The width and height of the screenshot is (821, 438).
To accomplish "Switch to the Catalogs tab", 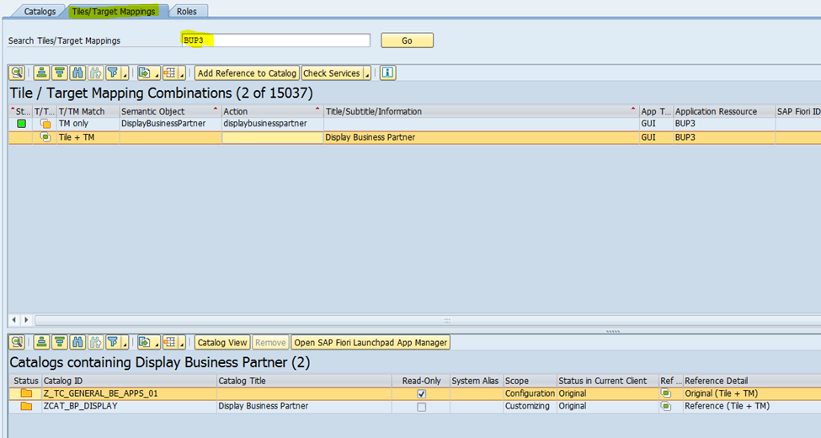I will tap(40, 11).
